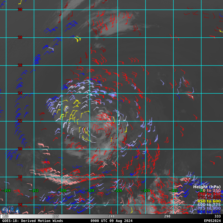Select the yellow 450 to 600 legend entry

coord(209,201)
